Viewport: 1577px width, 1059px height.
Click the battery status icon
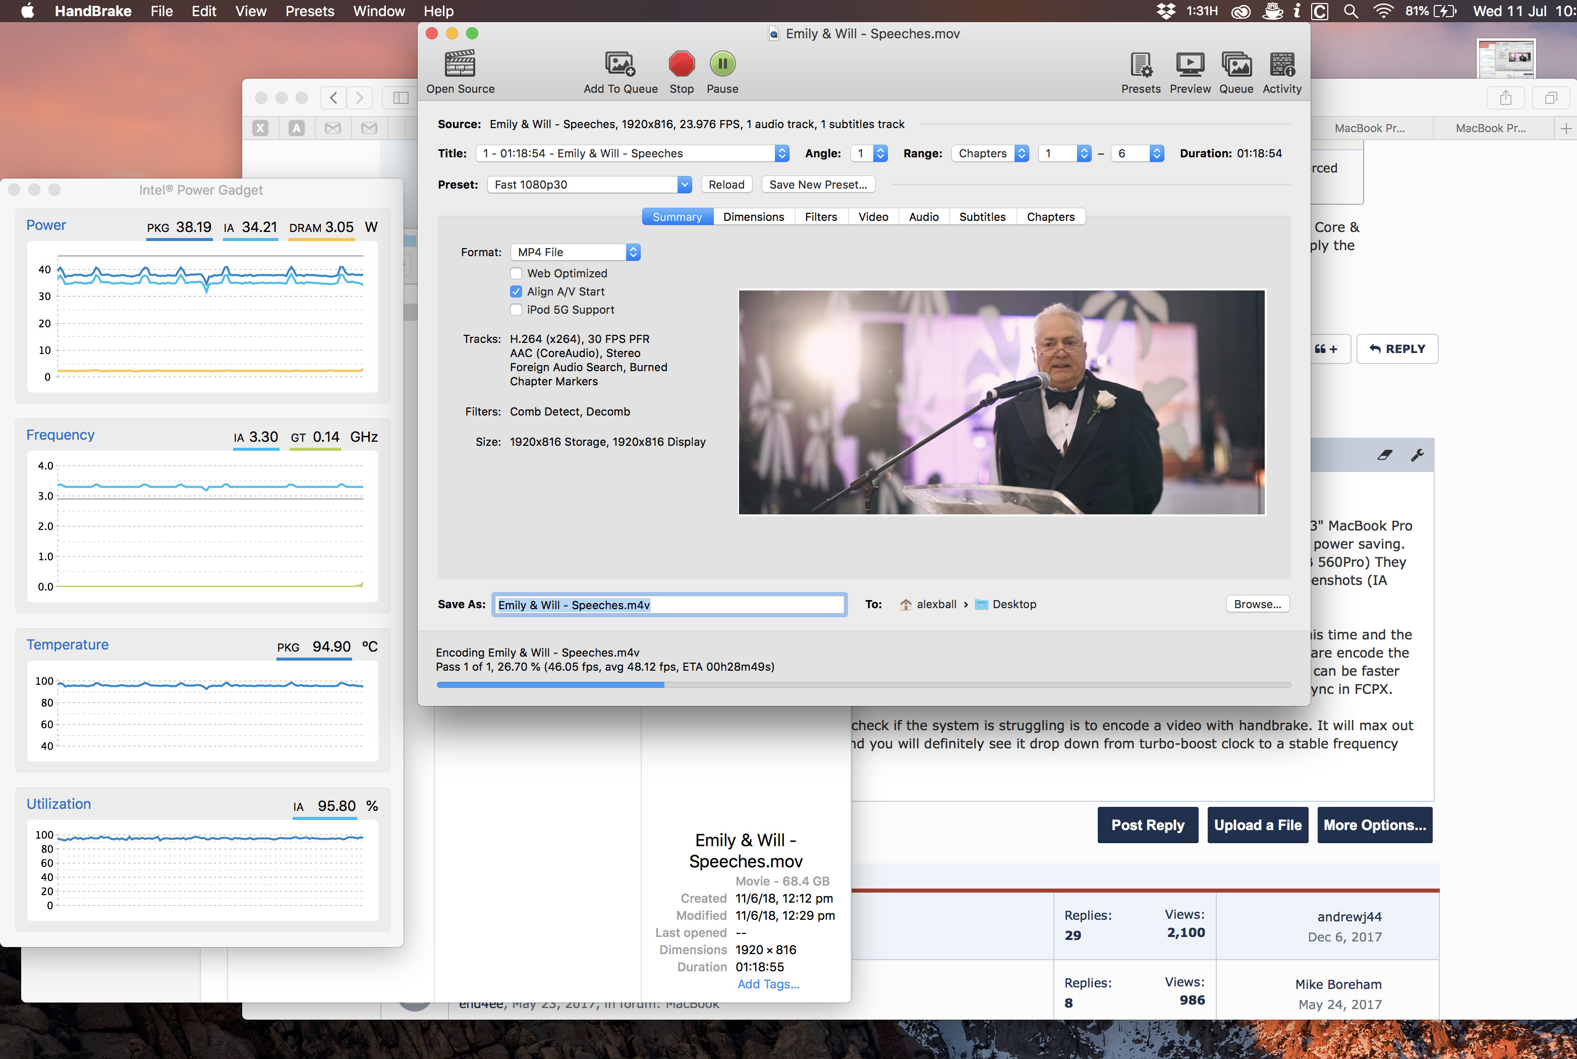[x=1445, y=11]
